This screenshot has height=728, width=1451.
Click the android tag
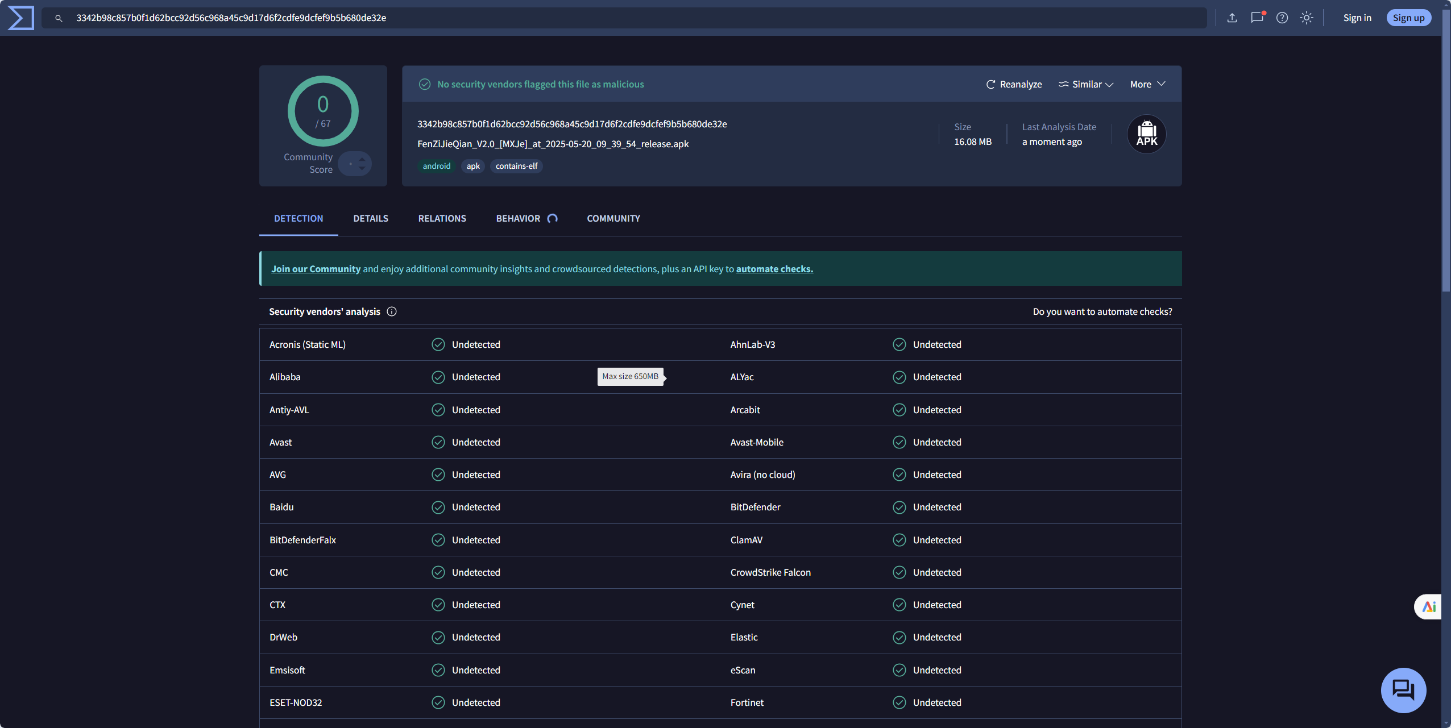coord(436,166)
